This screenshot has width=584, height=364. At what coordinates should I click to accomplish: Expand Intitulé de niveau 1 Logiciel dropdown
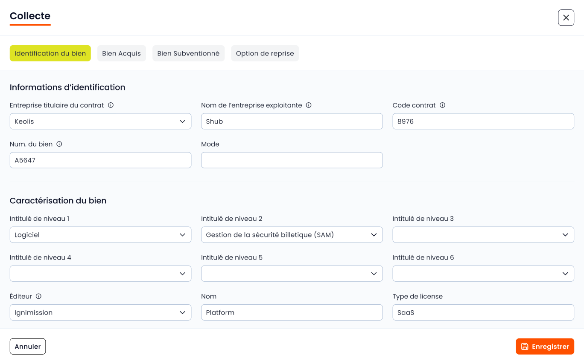point(100,235)
